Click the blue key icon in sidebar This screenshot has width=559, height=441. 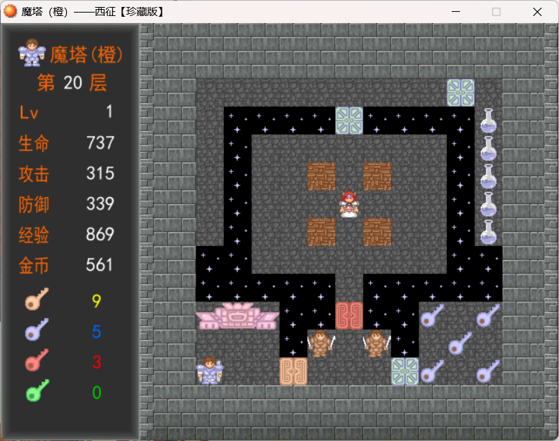pyautogui.click(x=37, y=330)
